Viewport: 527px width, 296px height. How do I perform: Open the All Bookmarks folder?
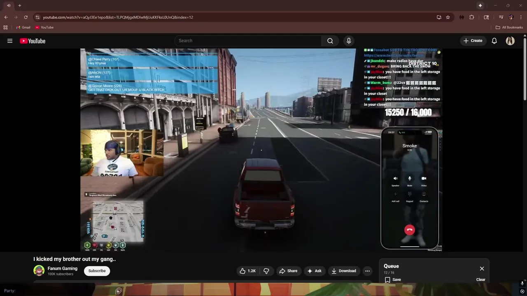point(509,28)
